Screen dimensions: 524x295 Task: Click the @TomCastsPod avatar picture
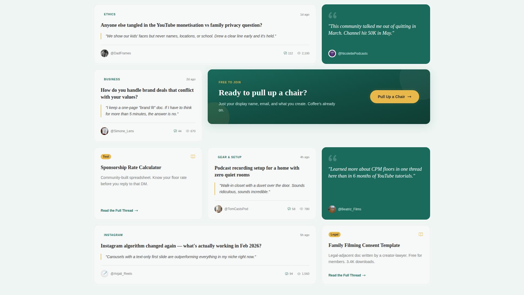(218, 209)
